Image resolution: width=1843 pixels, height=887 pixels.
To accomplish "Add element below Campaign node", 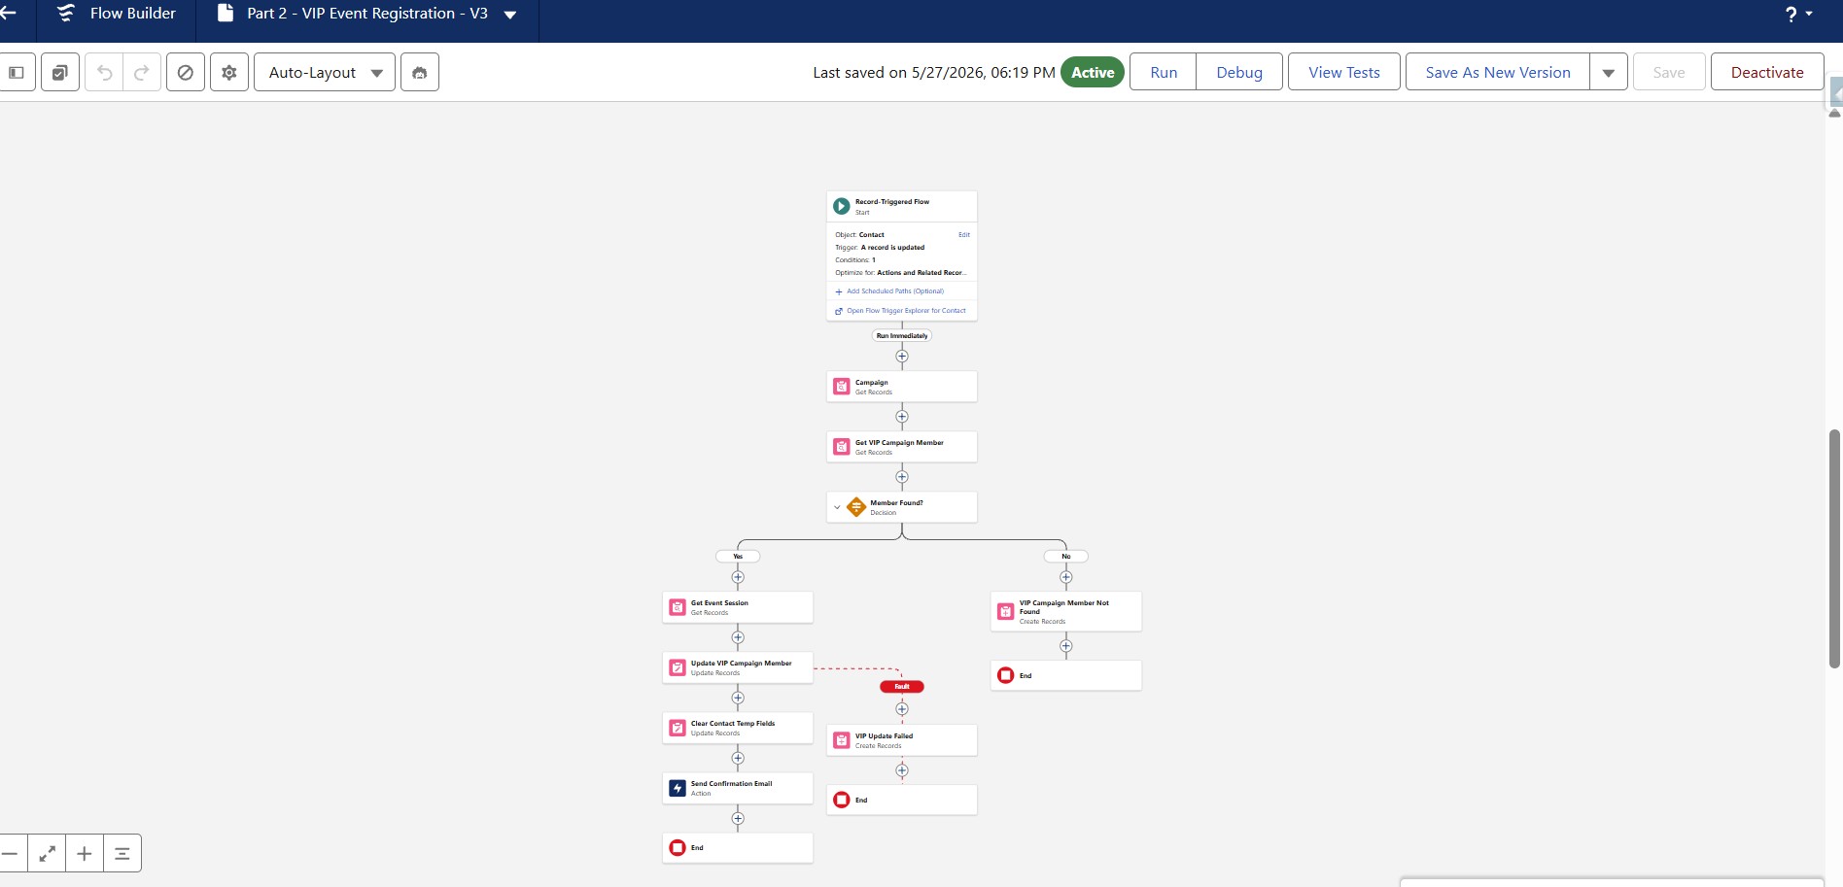I will (x=902, y=417).
